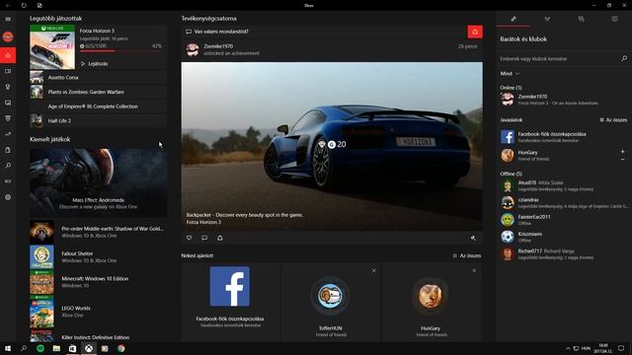Screen dimensions: 632x355
Task: Click the refresh icon in the title bar
Action: click(x=24, y=5)
